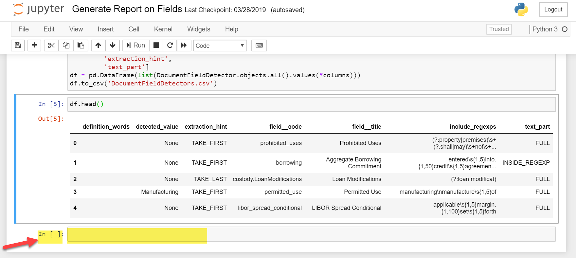Click the extraction_hint column header
576x258 pixels.
(206, 127)
